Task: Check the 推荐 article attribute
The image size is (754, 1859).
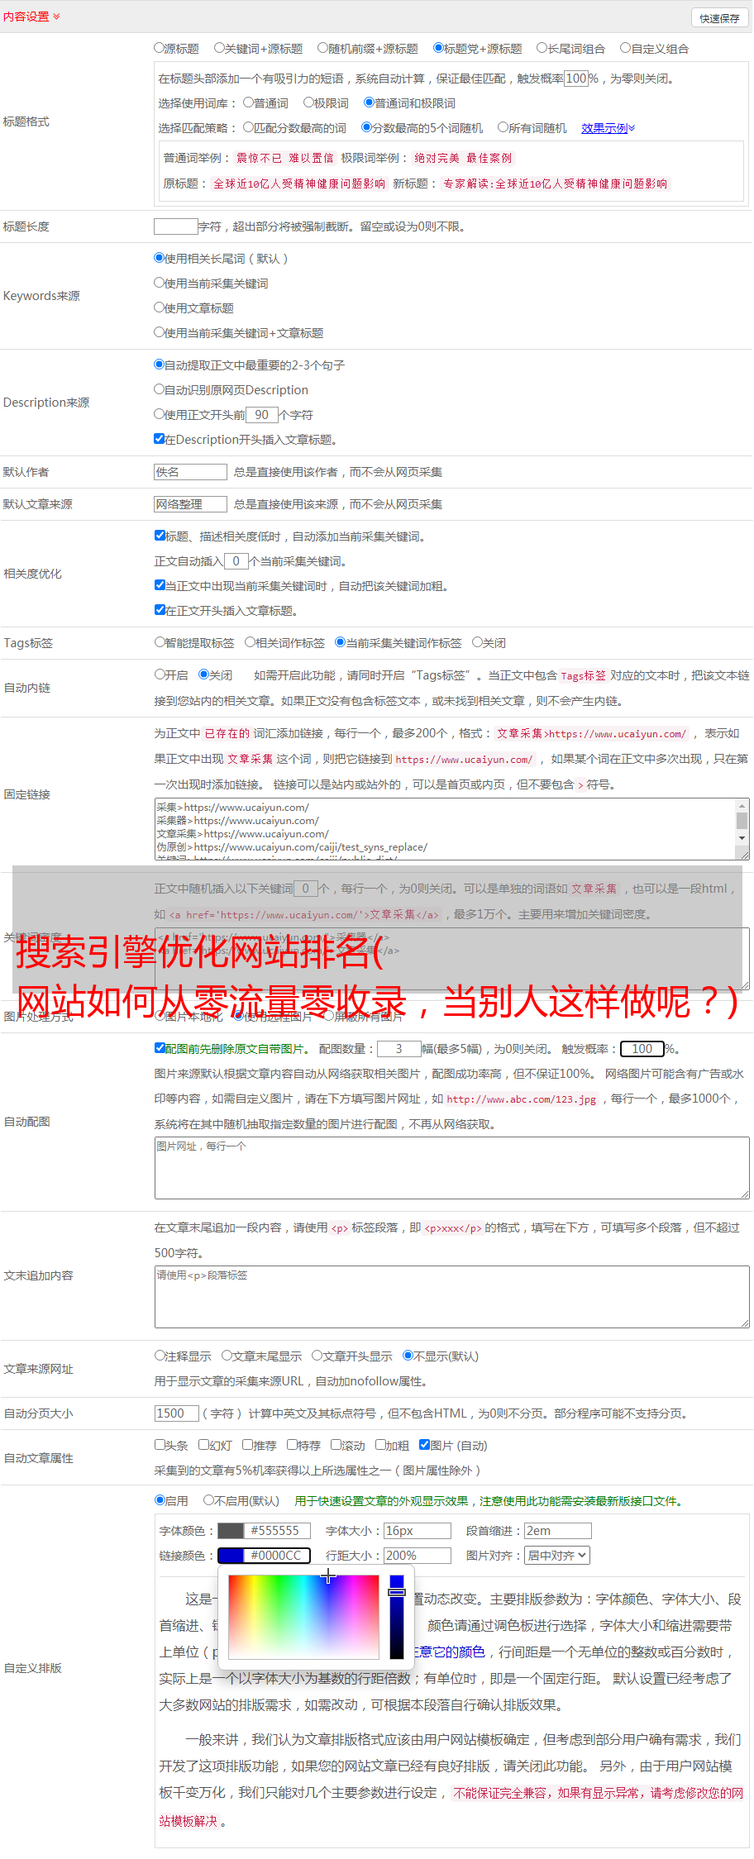Action: (x=247, y=1445)
